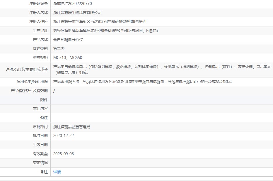Select registration number 浙械注准20202220770
The height and width of the screenshot is (181, 273).
72,4
